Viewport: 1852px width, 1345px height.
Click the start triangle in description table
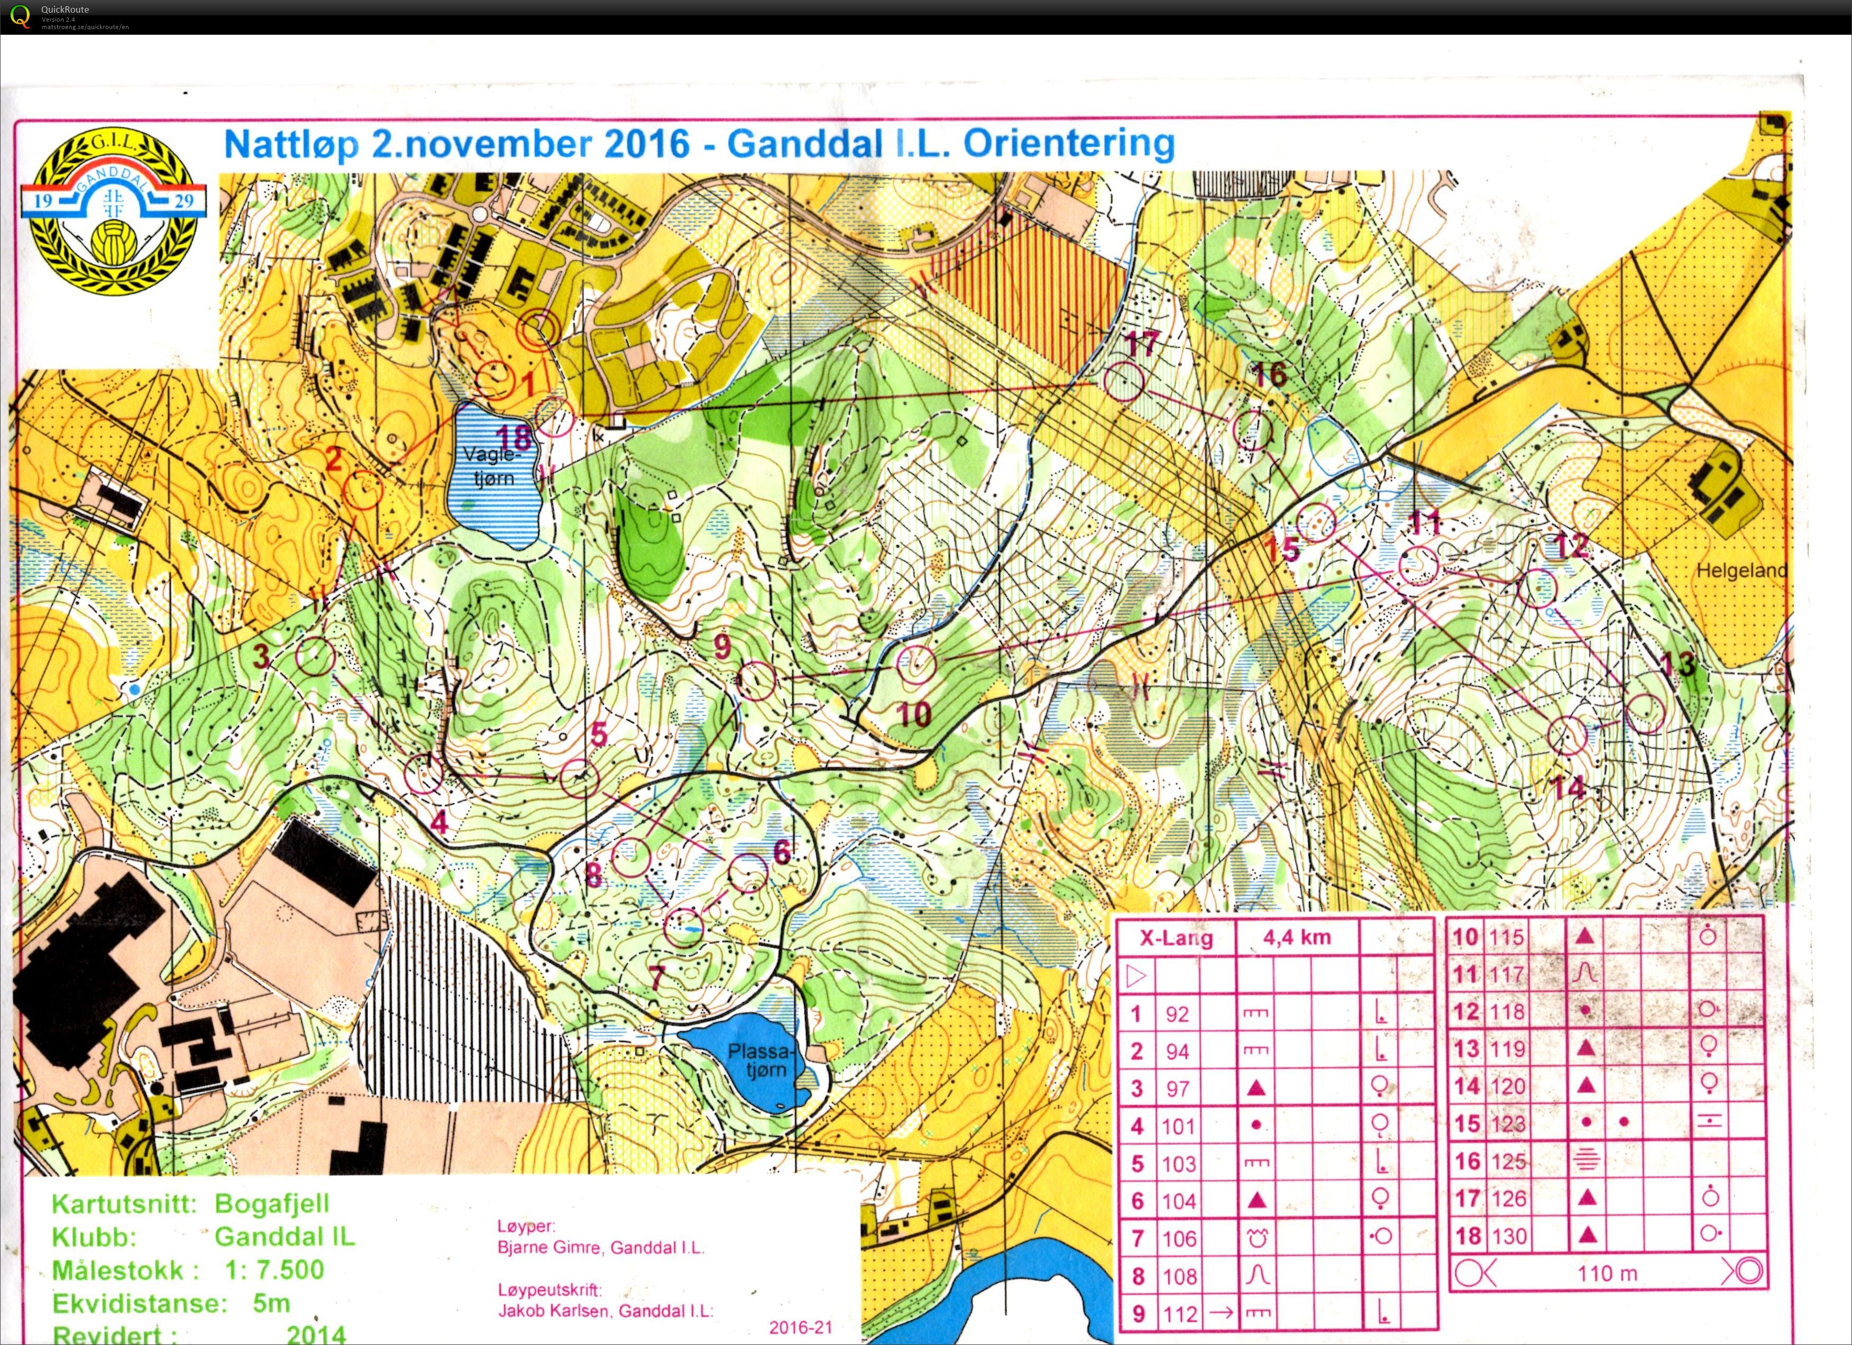click(1136, 975)
